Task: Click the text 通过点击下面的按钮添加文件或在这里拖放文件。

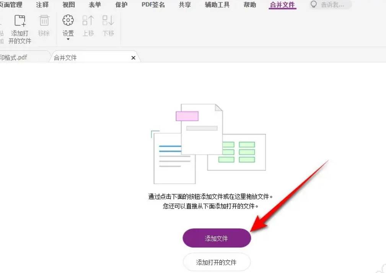Action: click(211, 197)
